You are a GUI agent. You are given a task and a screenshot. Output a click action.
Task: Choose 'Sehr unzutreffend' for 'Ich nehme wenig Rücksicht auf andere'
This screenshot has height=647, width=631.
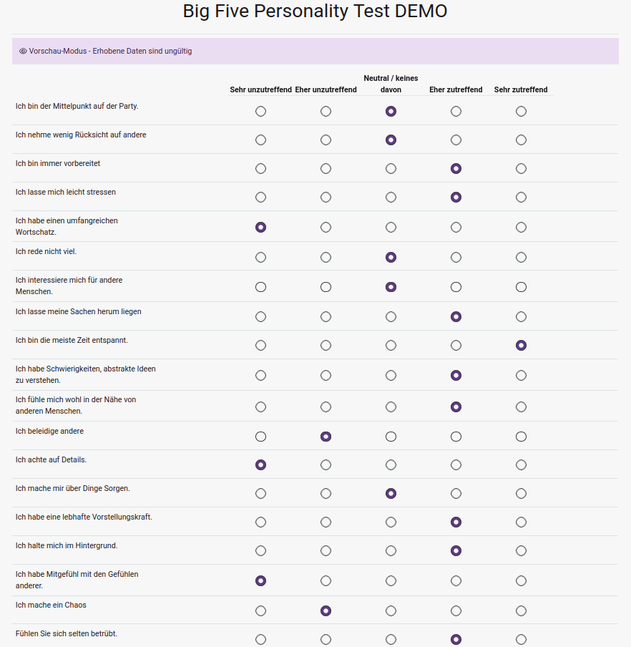point(260,140)
